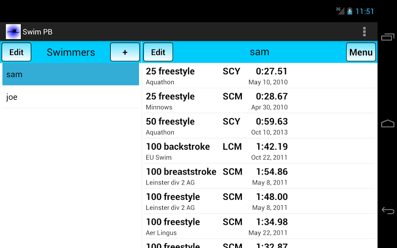
Task: Open the recent apps navigation icon
Action: coord(388,37)
